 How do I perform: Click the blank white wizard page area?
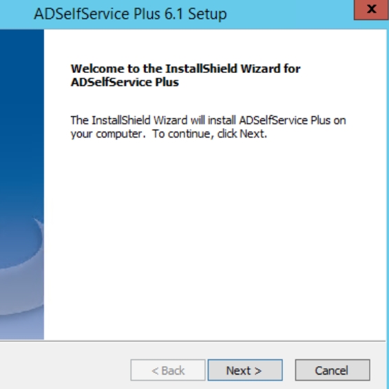(213, 235)
